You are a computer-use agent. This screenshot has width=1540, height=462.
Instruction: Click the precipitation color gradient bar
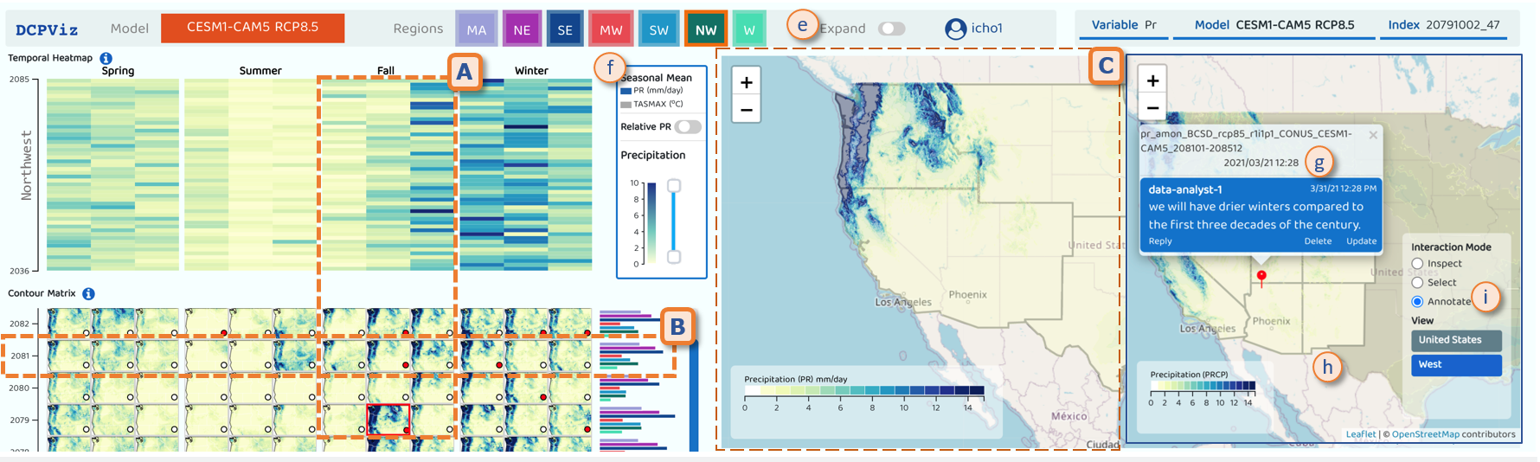pyautogui.click(x=651, y=223)
